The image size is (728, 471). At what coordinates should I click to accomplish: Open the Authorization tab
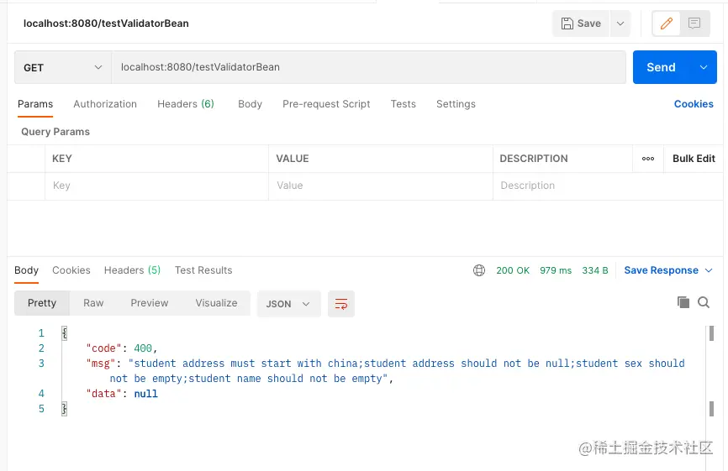click(105, 104)
